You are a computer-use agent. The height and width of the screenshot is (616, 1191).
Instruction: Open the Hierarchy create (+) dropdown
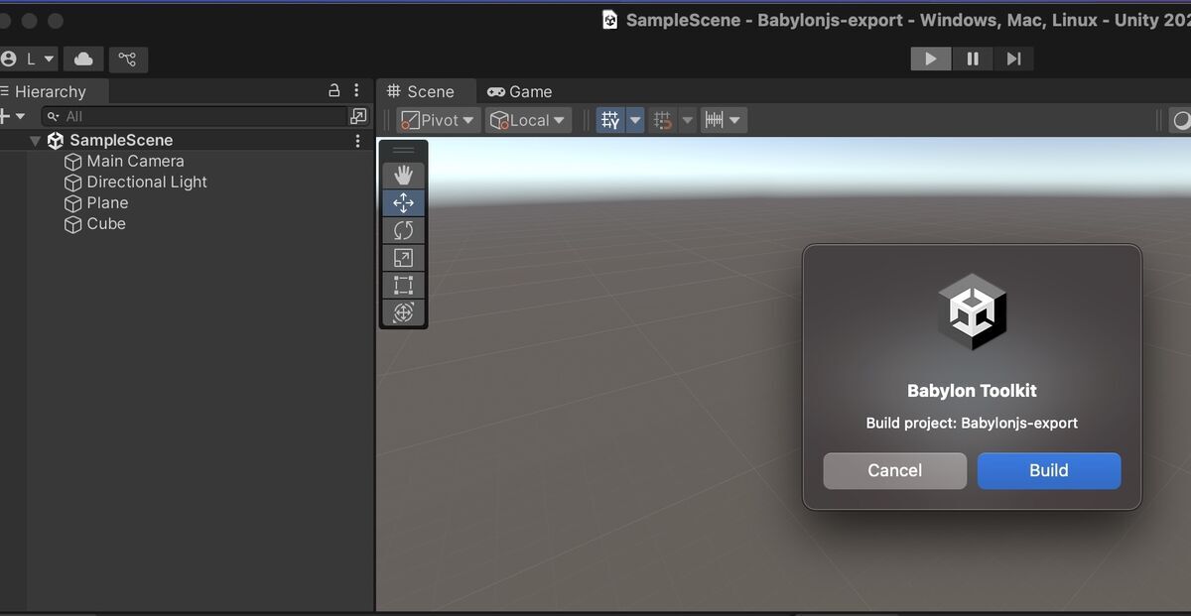13,116
